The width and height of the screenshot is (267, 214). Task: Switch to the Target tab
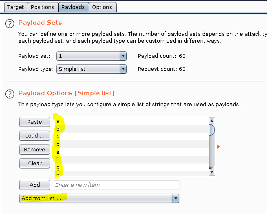[x=15, y=7]
